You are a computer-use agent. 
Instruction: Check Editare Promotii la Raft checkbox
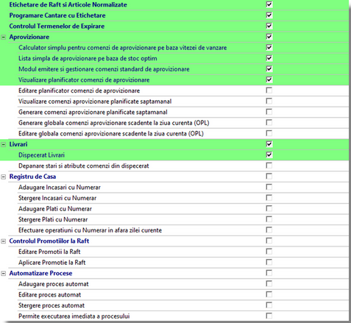click(x=269, y=252)
